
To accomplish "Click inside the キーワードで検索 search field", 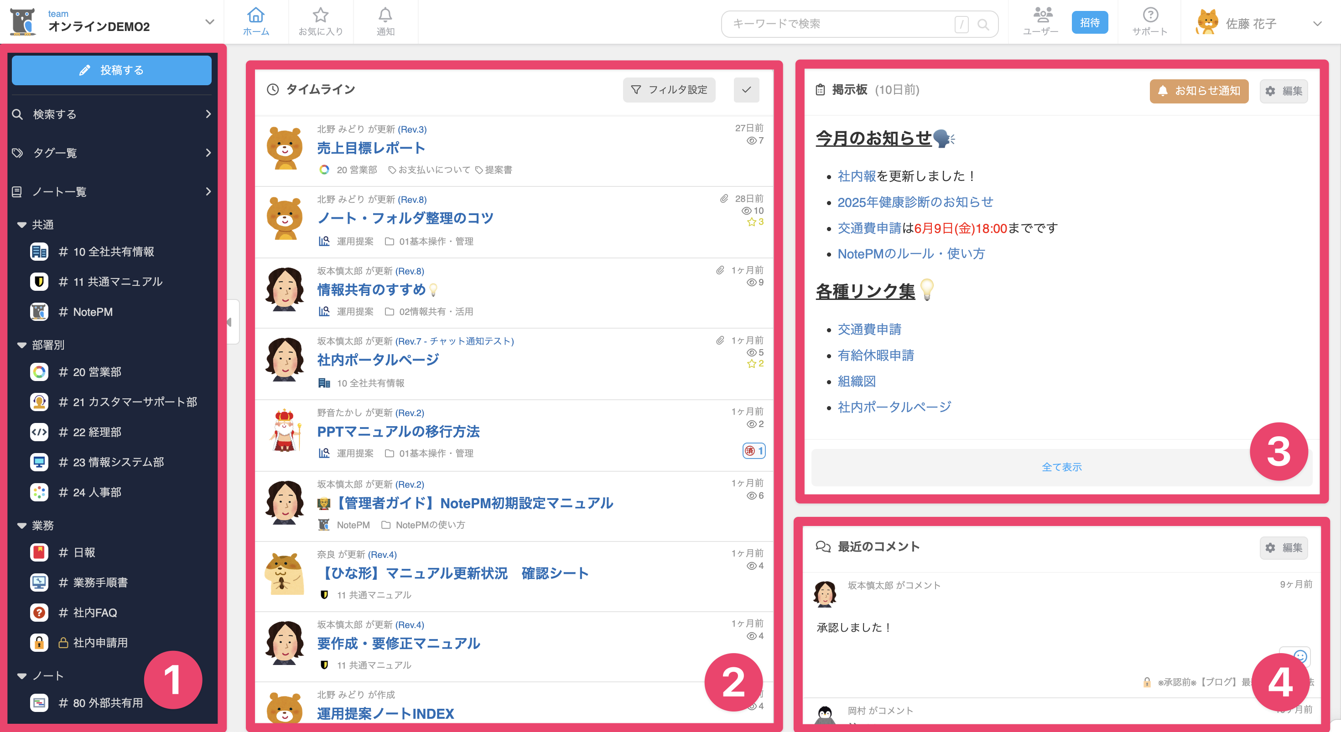I will (x=833, y=23).
